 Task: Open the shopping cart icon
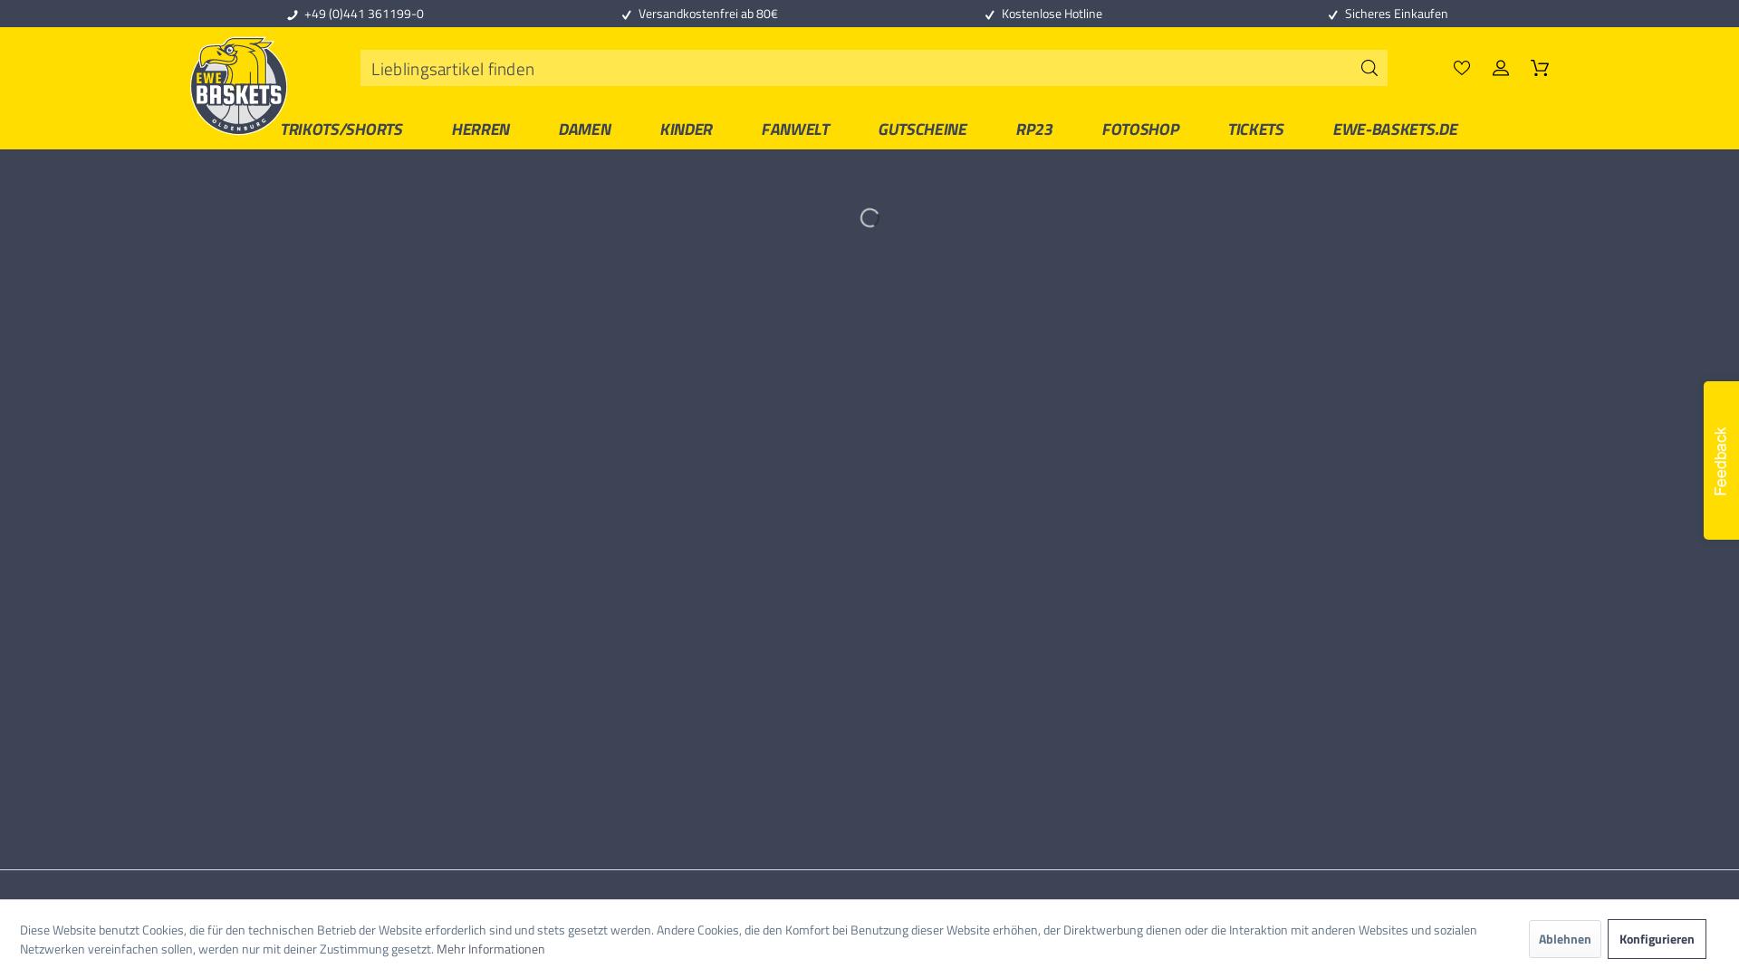[x=1540, y=68]
